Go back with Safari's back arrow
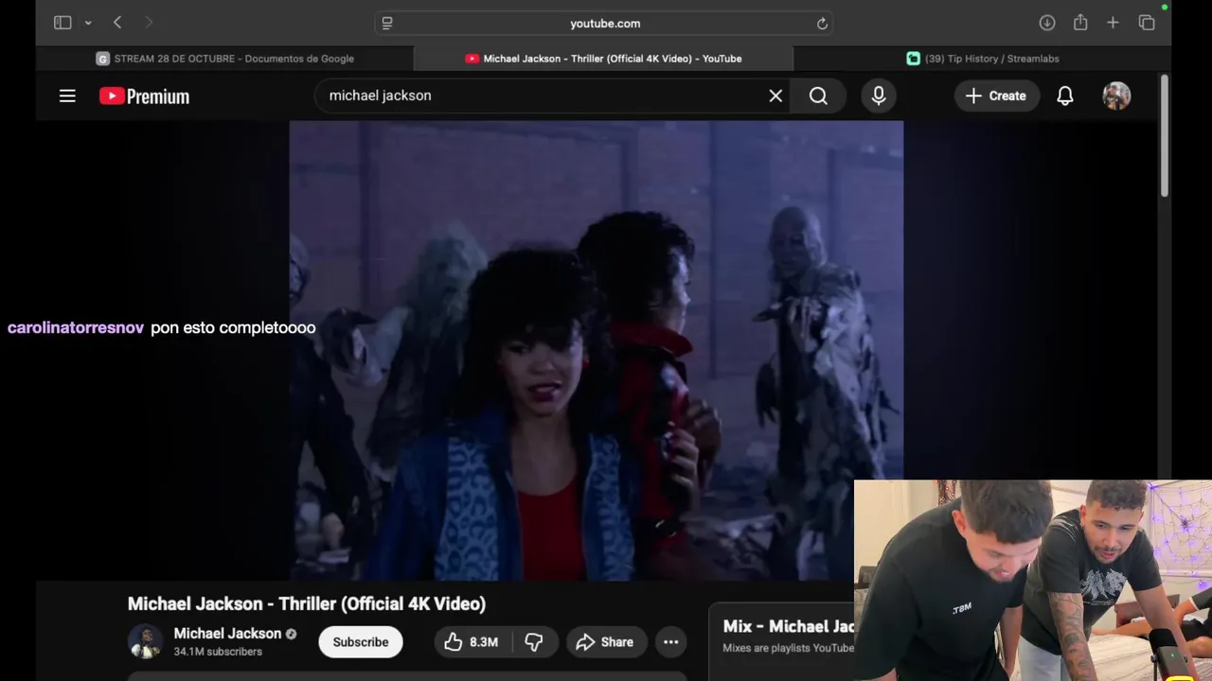Screen dimensions: 1212x681 [x=117, y=23]
